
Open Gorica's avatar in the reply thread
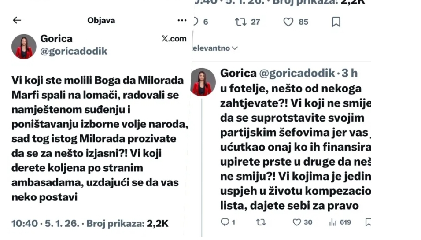pyautogui.click(x=203, y=82)
